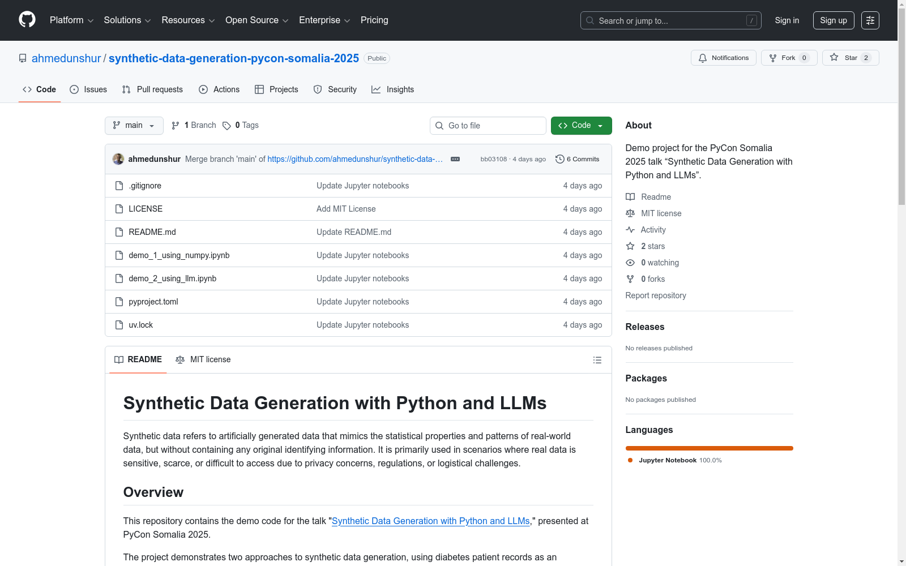This screenshot has height=566, width=906.
Task: Open the Pricing page
Action: point(374,20)
